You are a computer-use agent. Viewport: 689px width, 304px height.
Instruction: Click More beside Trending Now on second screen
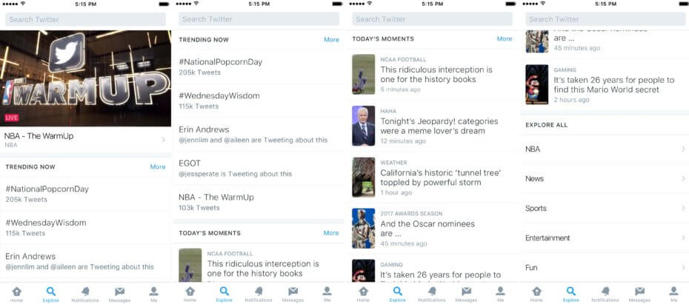[x=331, y=40]
